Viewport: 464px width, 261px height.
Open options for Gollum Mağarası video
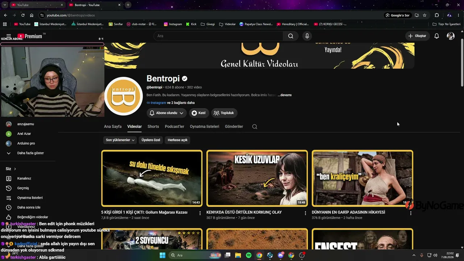coord(200,213)
